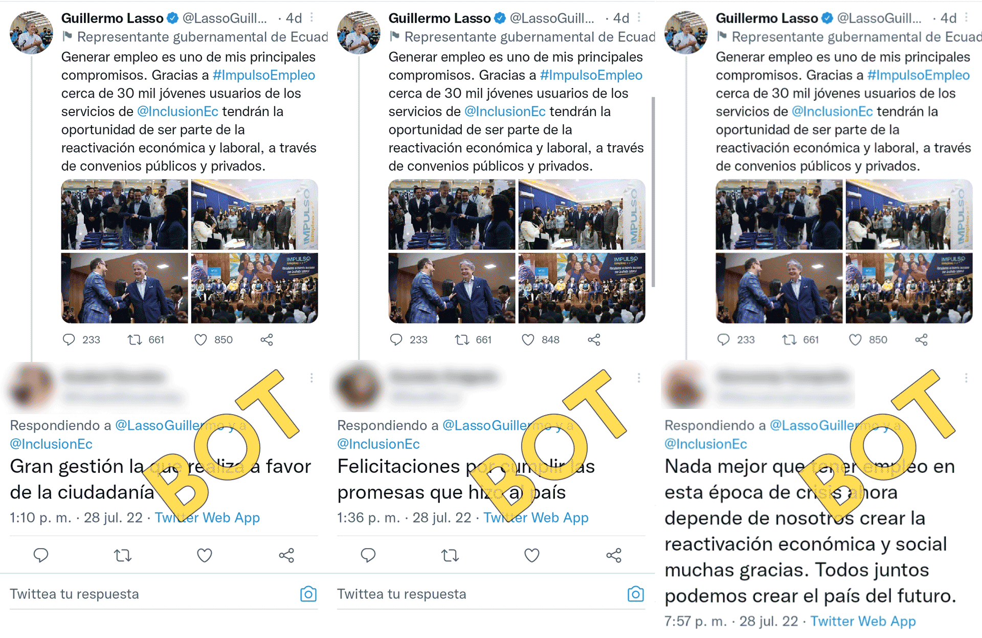Image resolution: width=982 pixels, height=638 pixels.
Task: Open the handshake photo in left tweet
Action: click(124, 288)
